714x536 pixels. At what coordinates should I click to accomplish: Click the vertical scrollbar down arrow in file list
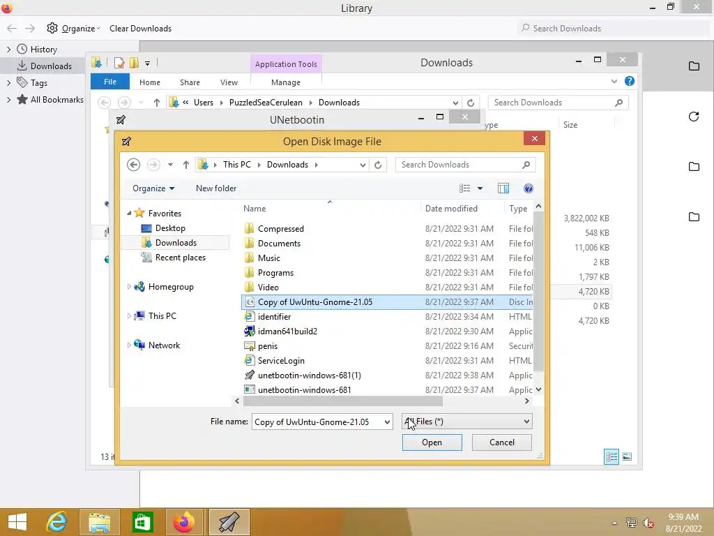[x=539, y=389]
